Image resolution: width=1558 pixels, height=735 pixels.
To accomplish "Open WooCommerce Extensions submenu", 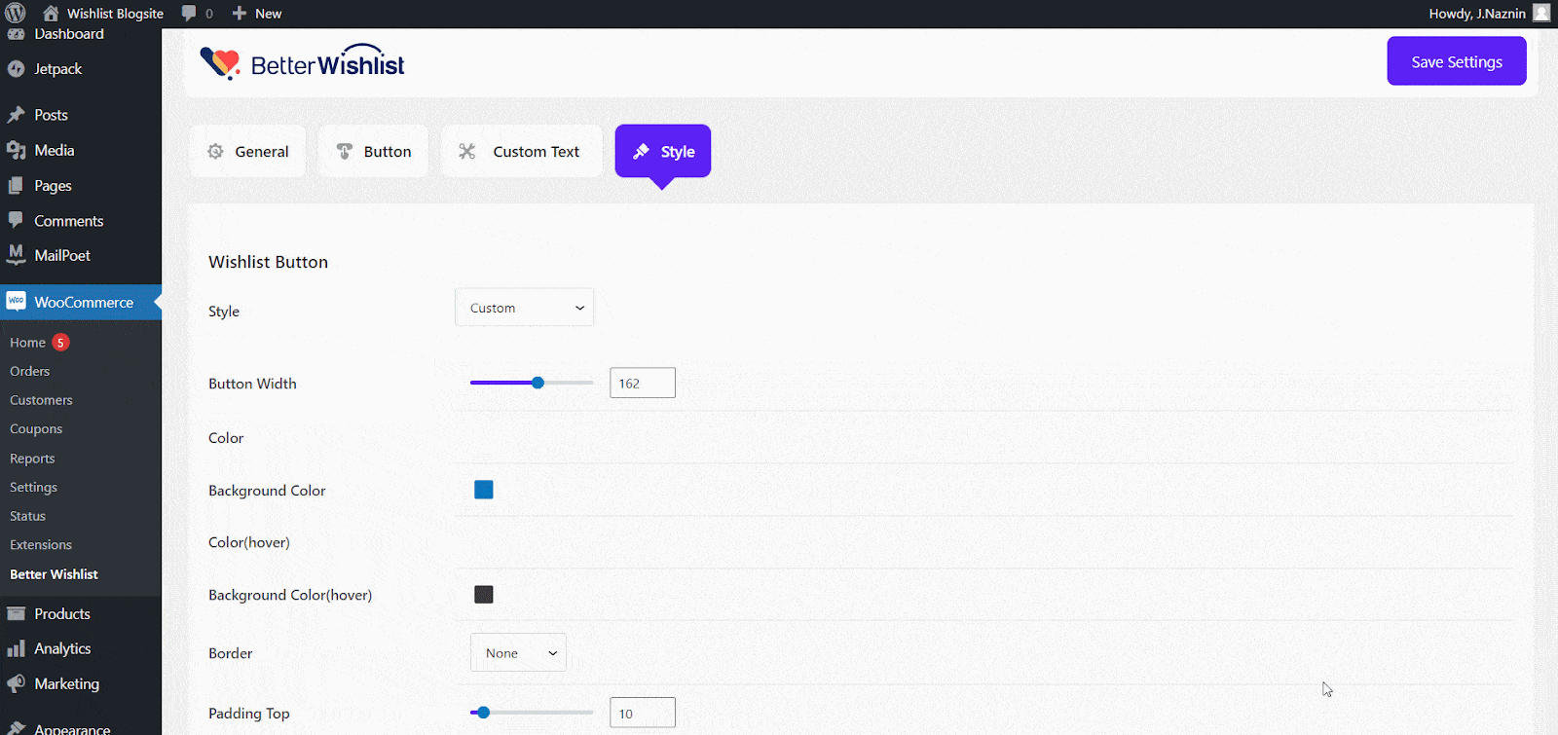I will click(41, 545).
